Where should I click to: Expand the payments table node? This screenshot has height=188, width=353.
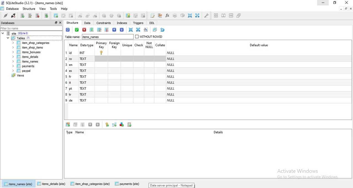(13, 66)
